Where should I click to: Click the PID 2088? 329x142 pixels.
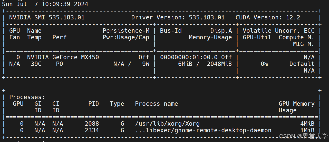[92, 124]
